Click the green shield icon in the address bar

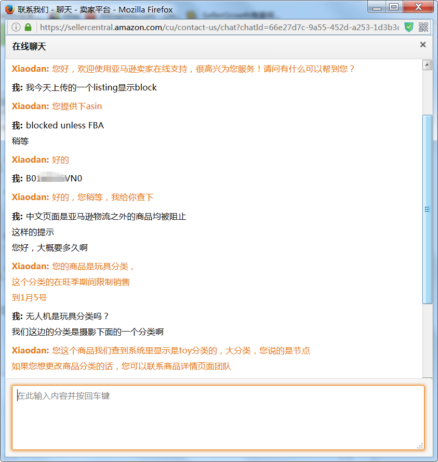click(409, 28)
